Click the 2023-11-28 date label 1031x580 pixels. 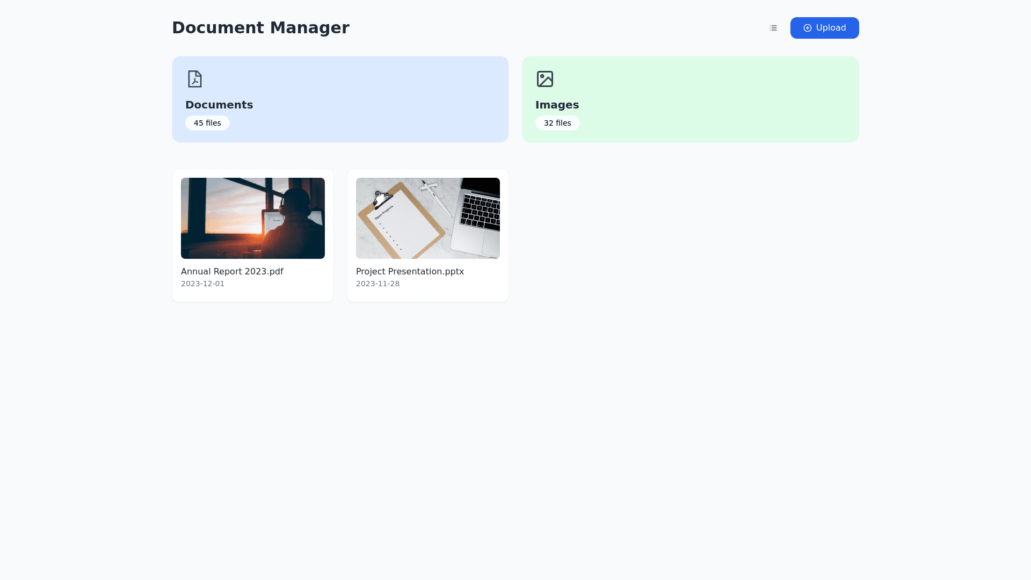coord(377,284)
